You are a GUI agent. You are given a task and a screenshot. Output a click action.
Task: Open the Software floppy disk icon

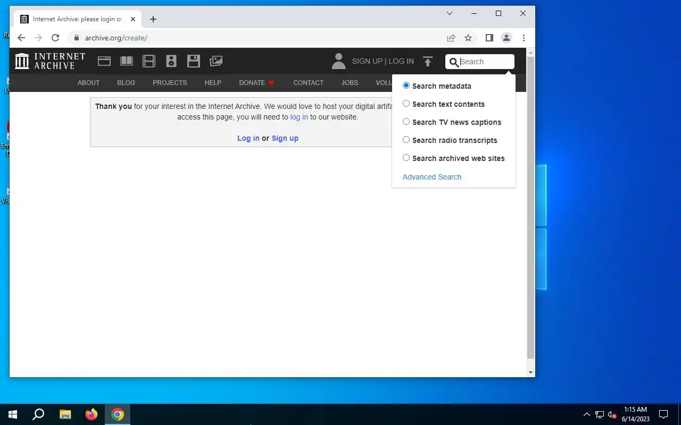194,61
